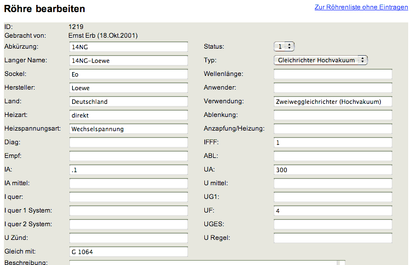Click the Land field showing Deutschland
The width and height of the screenshot is (412, 265).
point(128,102)
